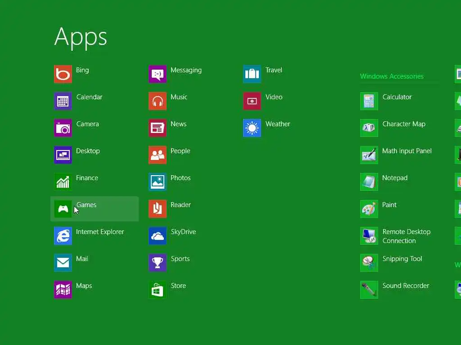Click the Math Input Panel label
The width and height of the screenshot is (461, 345).
(x=407, y=151)
